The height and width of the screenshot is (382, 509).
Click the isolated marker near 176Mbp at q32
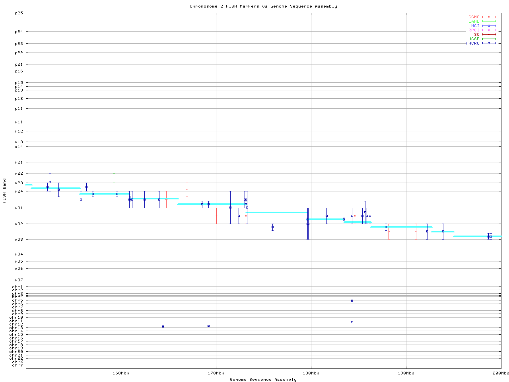point(272,227)
